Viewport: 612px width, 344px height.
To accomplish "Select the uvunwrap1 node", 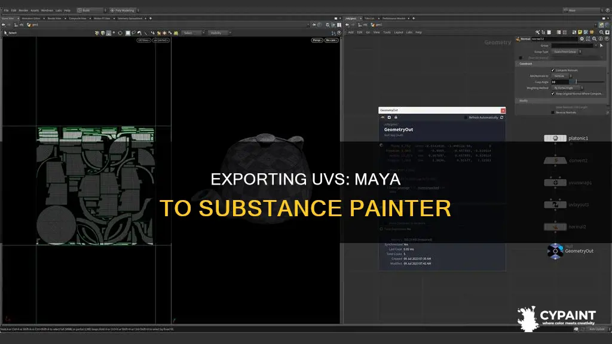I will pyautogui.click(x=555, y=183).
